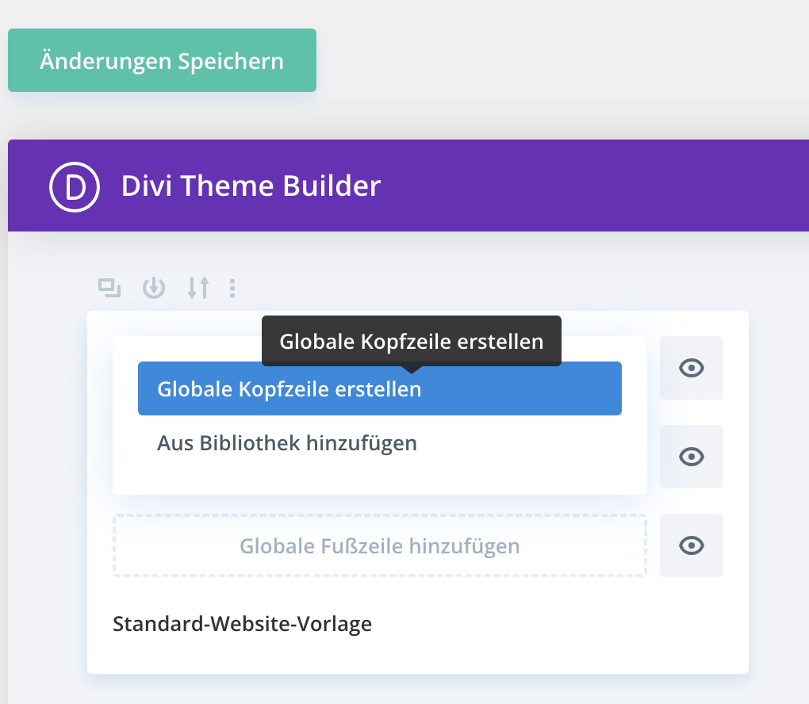
Task: Toggle global body visibility eye icon
Action: (692, 457)
